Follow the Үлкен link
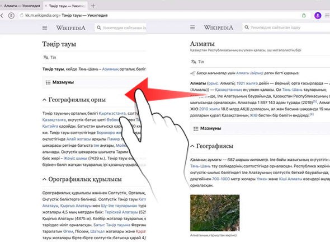This screenshot has width=330, height=242. click(262, 179)
